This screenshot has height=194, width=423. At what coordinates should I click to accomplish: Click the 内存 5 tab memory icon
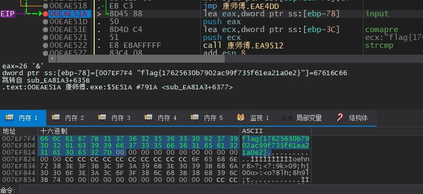click(195, 117)
